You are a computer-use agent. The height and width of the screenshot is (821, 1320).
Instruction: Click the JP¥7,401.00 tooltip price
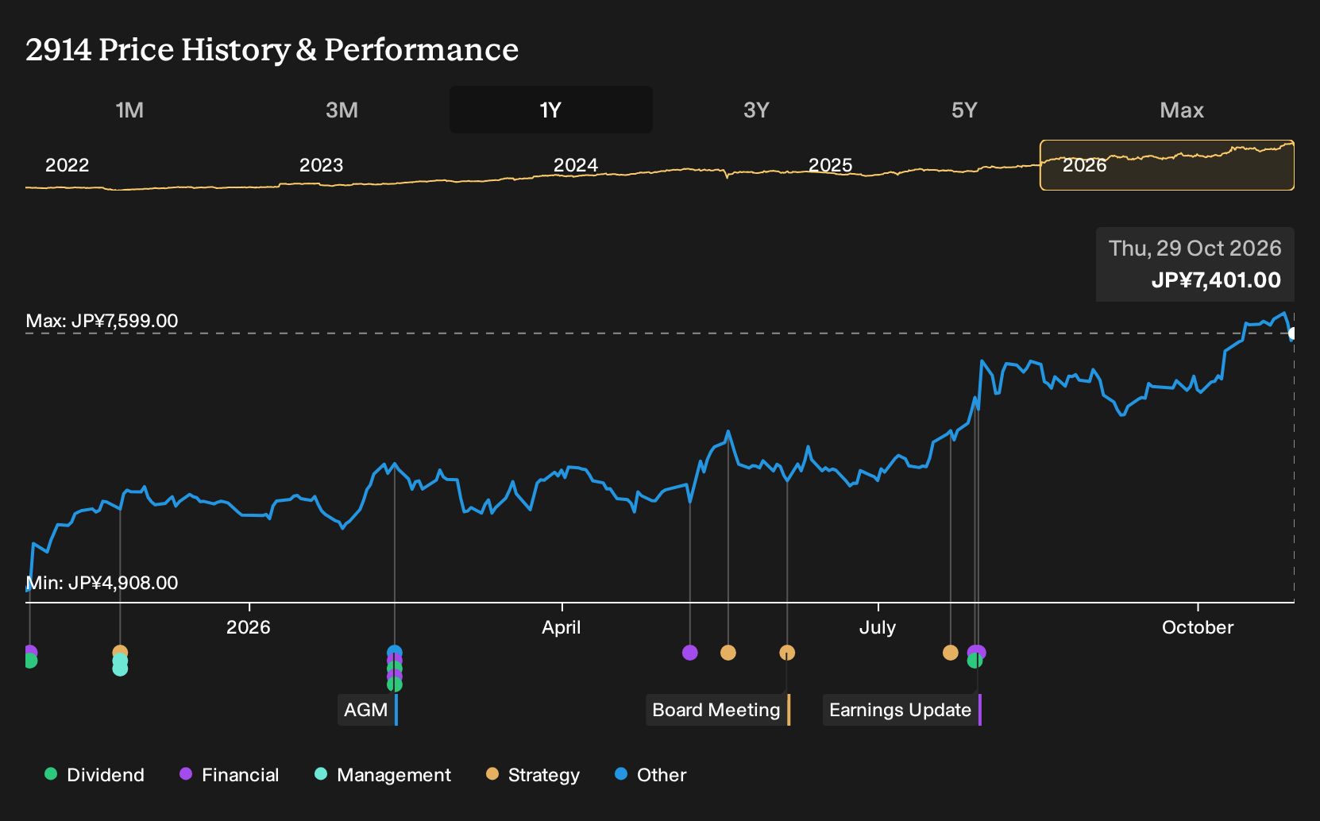[x=1216, y=280]
